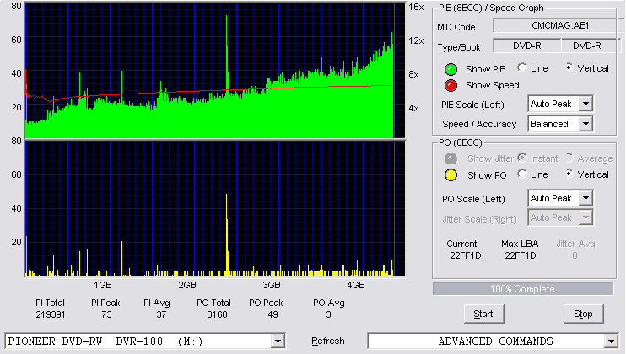626x354 pixels.
Task: Click the Max LBA value 22FF1D
Action: [x=521, y=255]
